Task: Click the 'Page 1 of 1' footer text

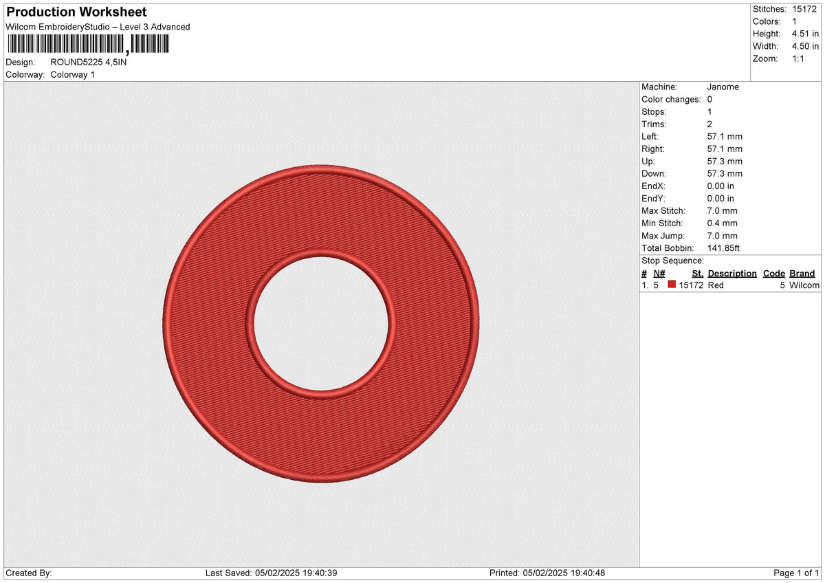Action: click(796, 573)
